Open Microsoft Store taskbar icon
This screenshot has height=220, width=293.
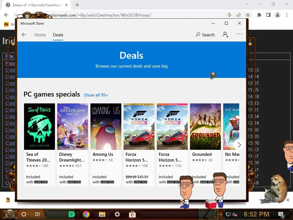[132, 214]
